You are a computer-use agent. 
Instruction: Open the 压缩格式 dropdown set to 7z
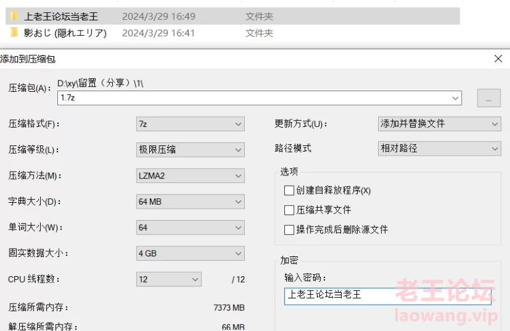[190, 124]
